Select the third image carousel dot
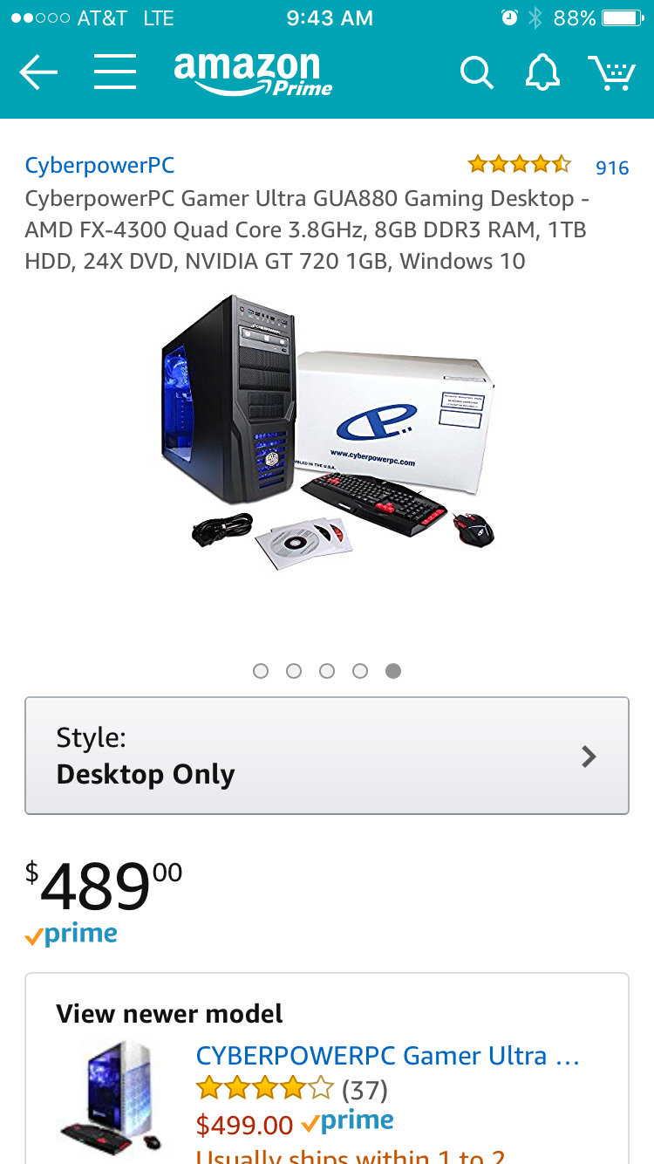Screen dimensions: 654x1164 [327, 671]
